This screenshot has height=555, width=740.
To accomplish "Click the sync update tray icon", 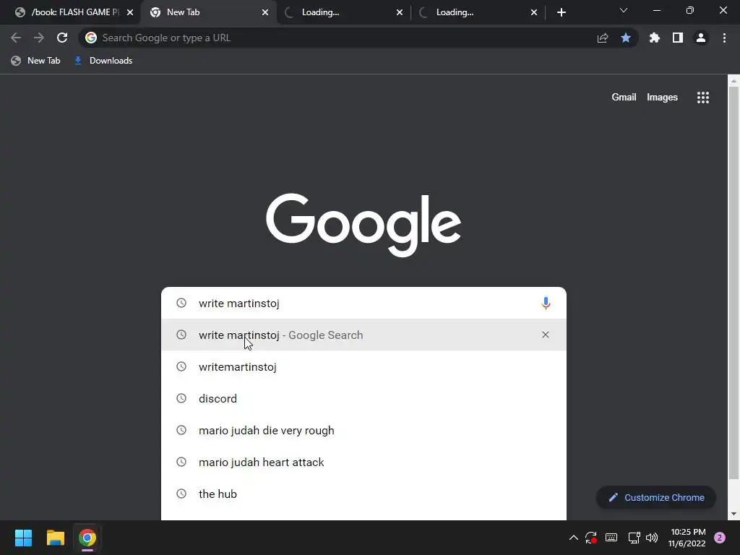I will point(591,538).
